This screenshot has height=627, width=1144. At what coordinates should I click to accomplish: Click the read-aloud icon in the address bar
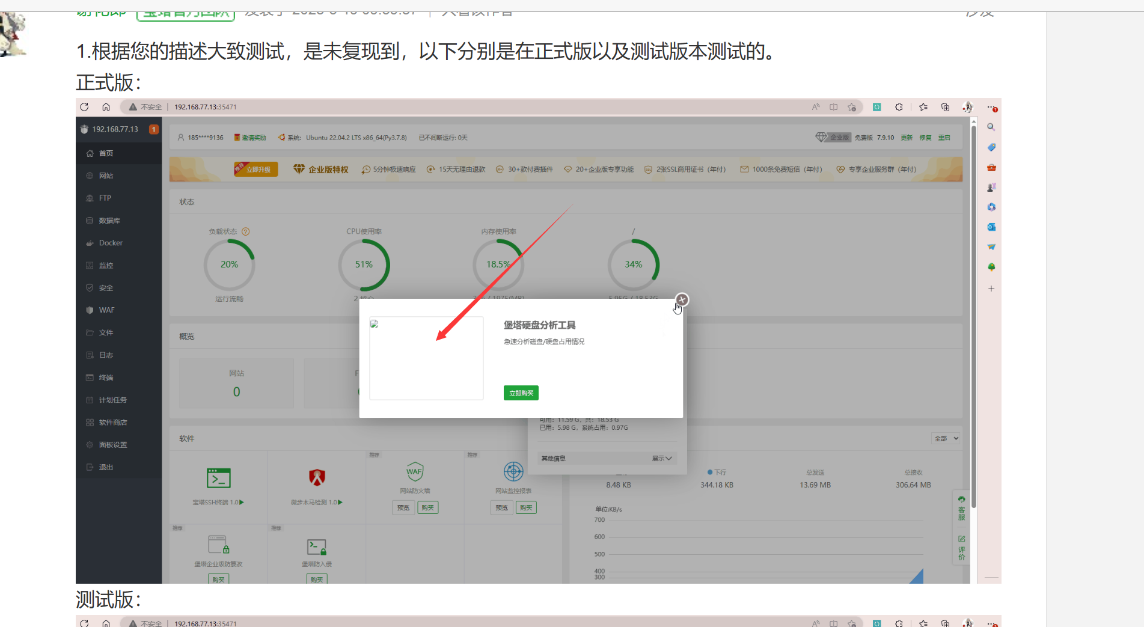(x=816, y=107)
